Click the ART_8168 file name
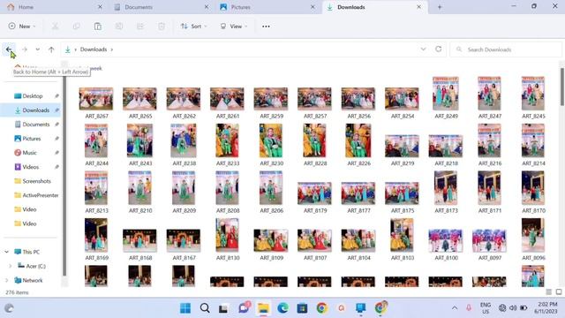 coord(140,258)
